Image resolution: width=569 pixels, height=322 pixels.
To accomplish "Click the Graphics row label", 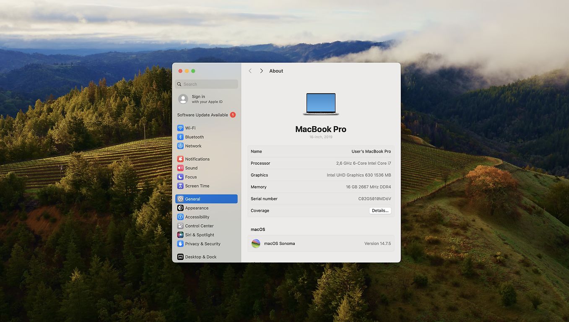I will coord(259,175).
